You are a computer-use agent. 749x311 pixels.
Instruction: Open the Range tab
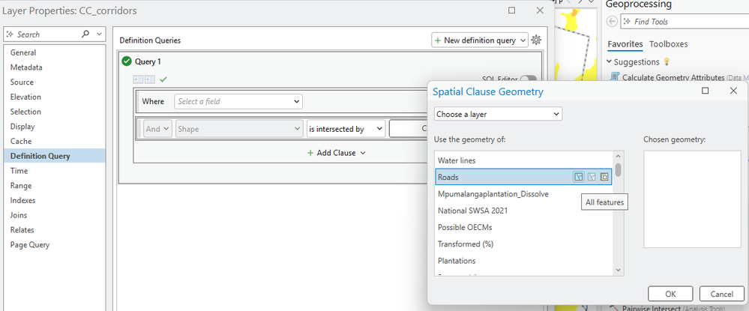pos(21,186)
